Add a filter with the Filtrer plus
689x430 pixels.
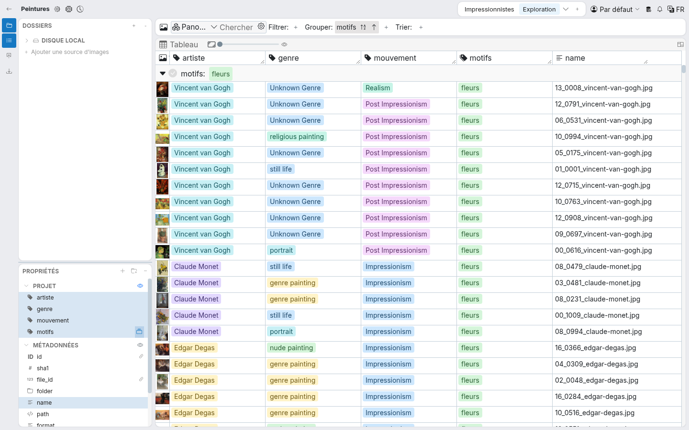(296, 27)
